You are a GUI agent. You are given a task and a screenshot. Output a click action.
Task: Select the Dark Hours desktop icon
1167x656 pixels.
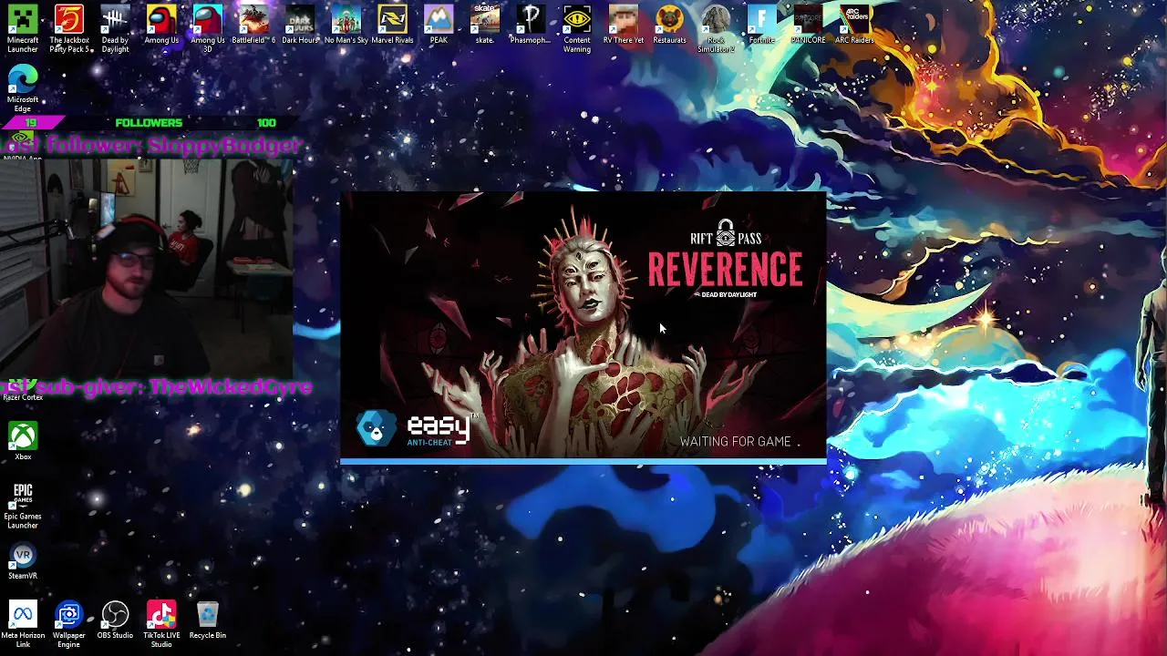click(300, 25)
